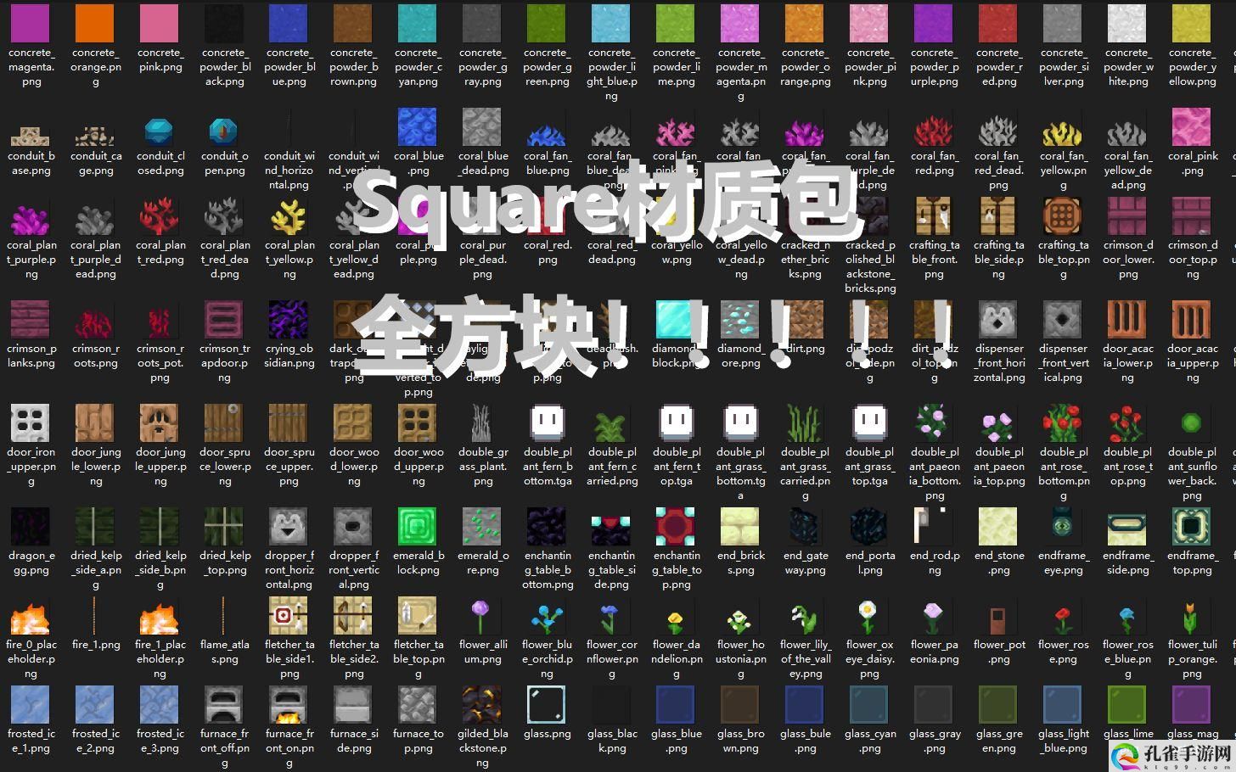The height and width of the screenshot is (772, 1236).
Task: Select the end_portal.png icon
Action: pyautogui.click(x=869, y=526)
